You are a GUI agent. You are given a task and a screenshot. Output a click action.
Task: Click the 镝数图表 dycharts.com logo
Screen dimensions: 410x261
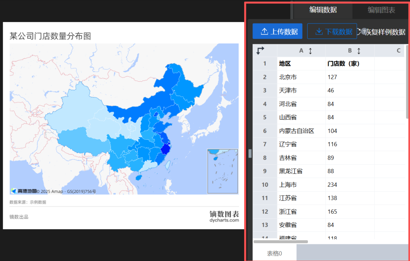pos(224,217)
